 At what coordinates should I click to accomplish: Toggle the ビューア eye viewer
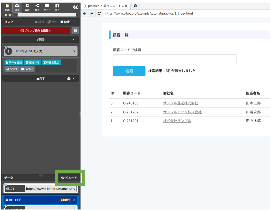(x=69, y=178)
